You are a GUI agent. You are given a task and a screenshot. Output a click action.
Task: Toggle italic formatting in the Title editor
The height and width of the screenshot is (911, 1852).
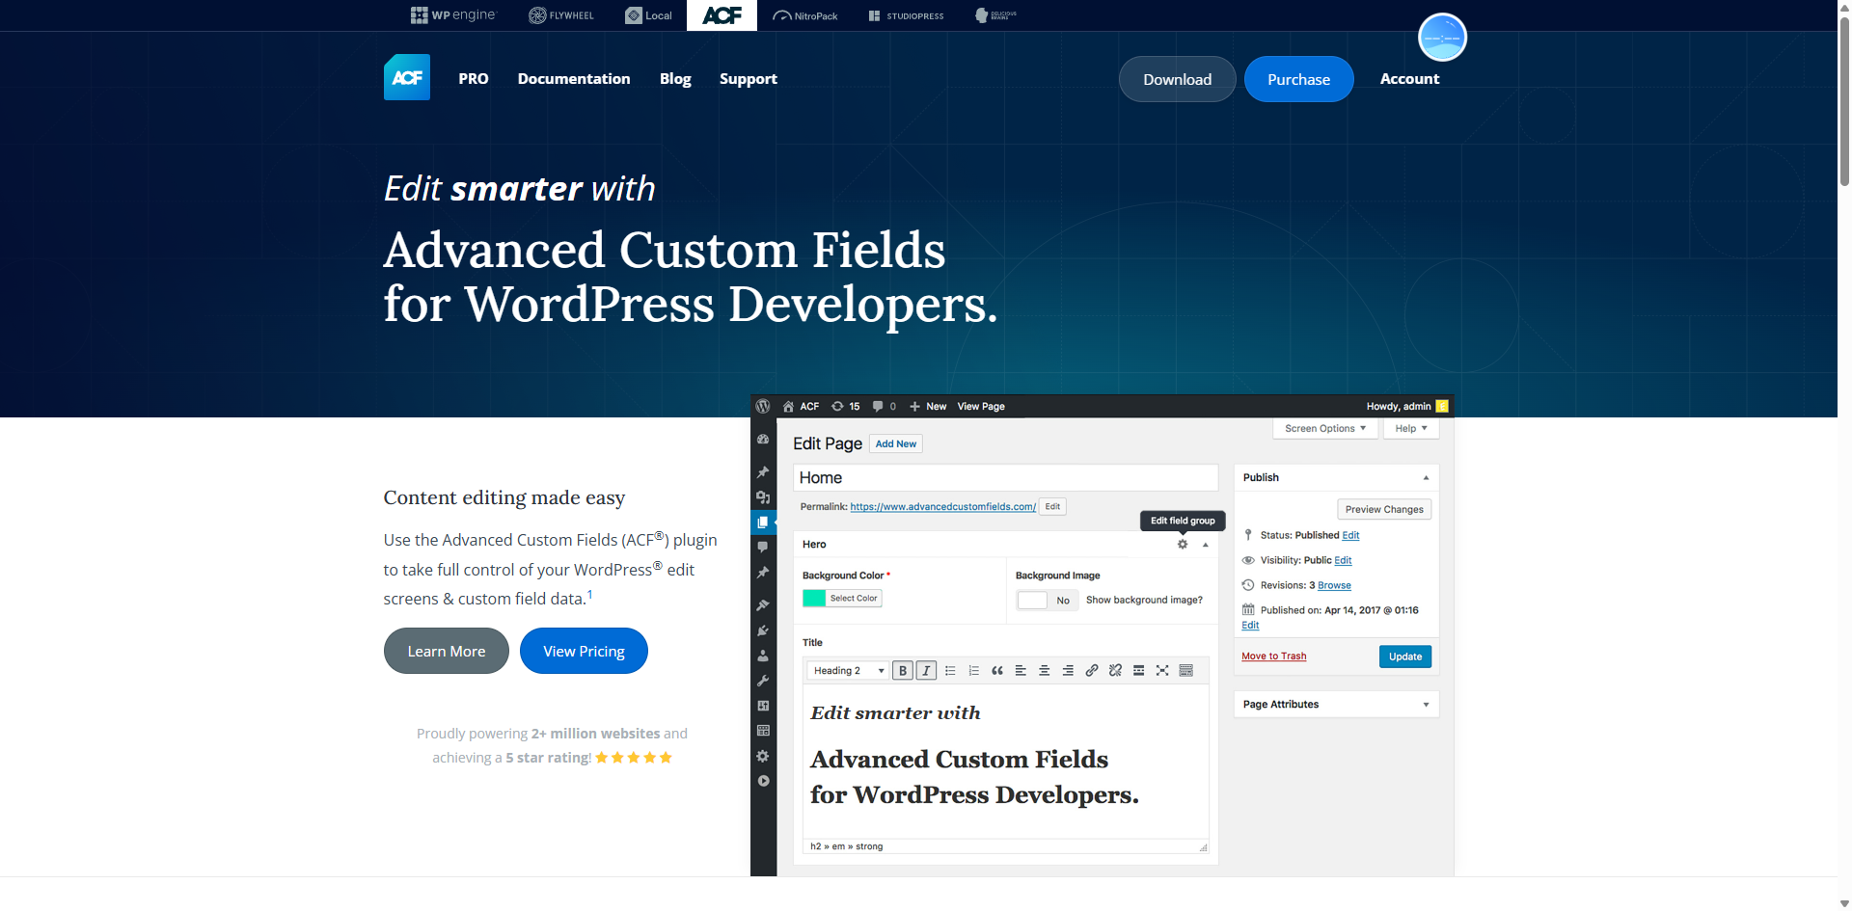(x=926, y=671)
